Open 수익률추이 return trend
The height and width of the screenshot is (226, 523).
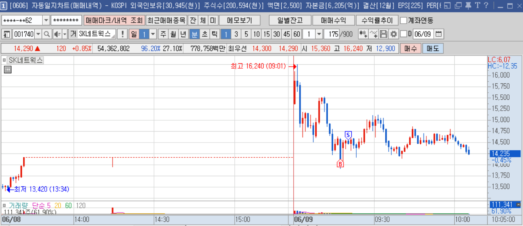point(377,21)
